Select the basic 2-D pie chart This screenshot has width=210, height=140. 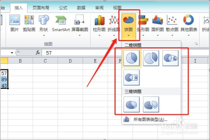click(x=132, y=58)
